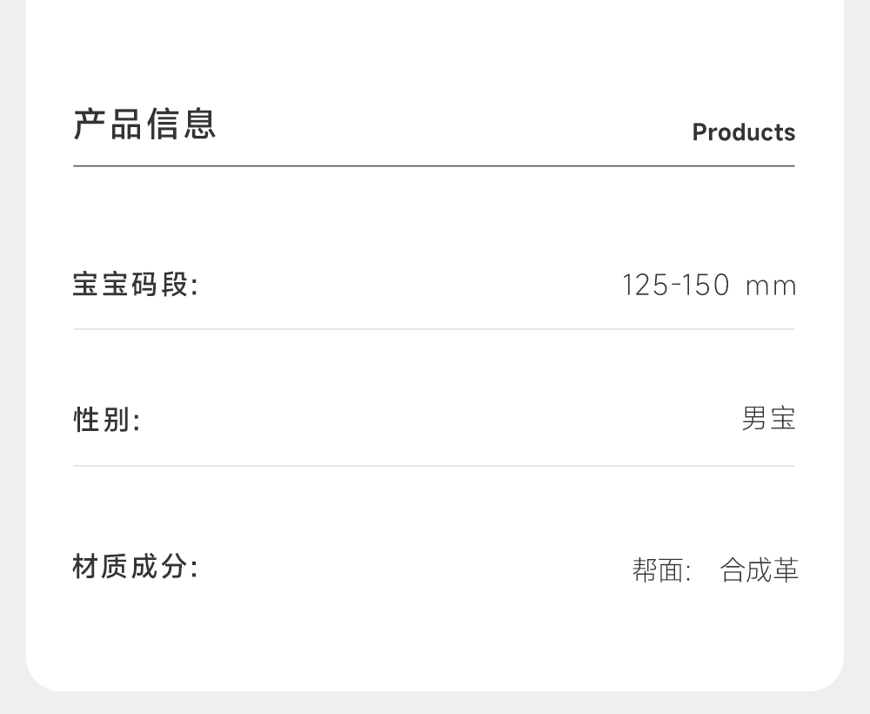Select the 男宝 gender value

768,419
